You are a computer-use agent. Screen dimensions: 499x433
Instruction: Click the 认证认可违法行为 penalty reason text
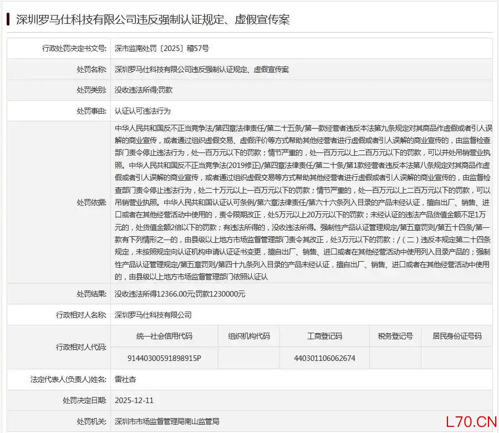pyautogui.click(x=139, y=111)
